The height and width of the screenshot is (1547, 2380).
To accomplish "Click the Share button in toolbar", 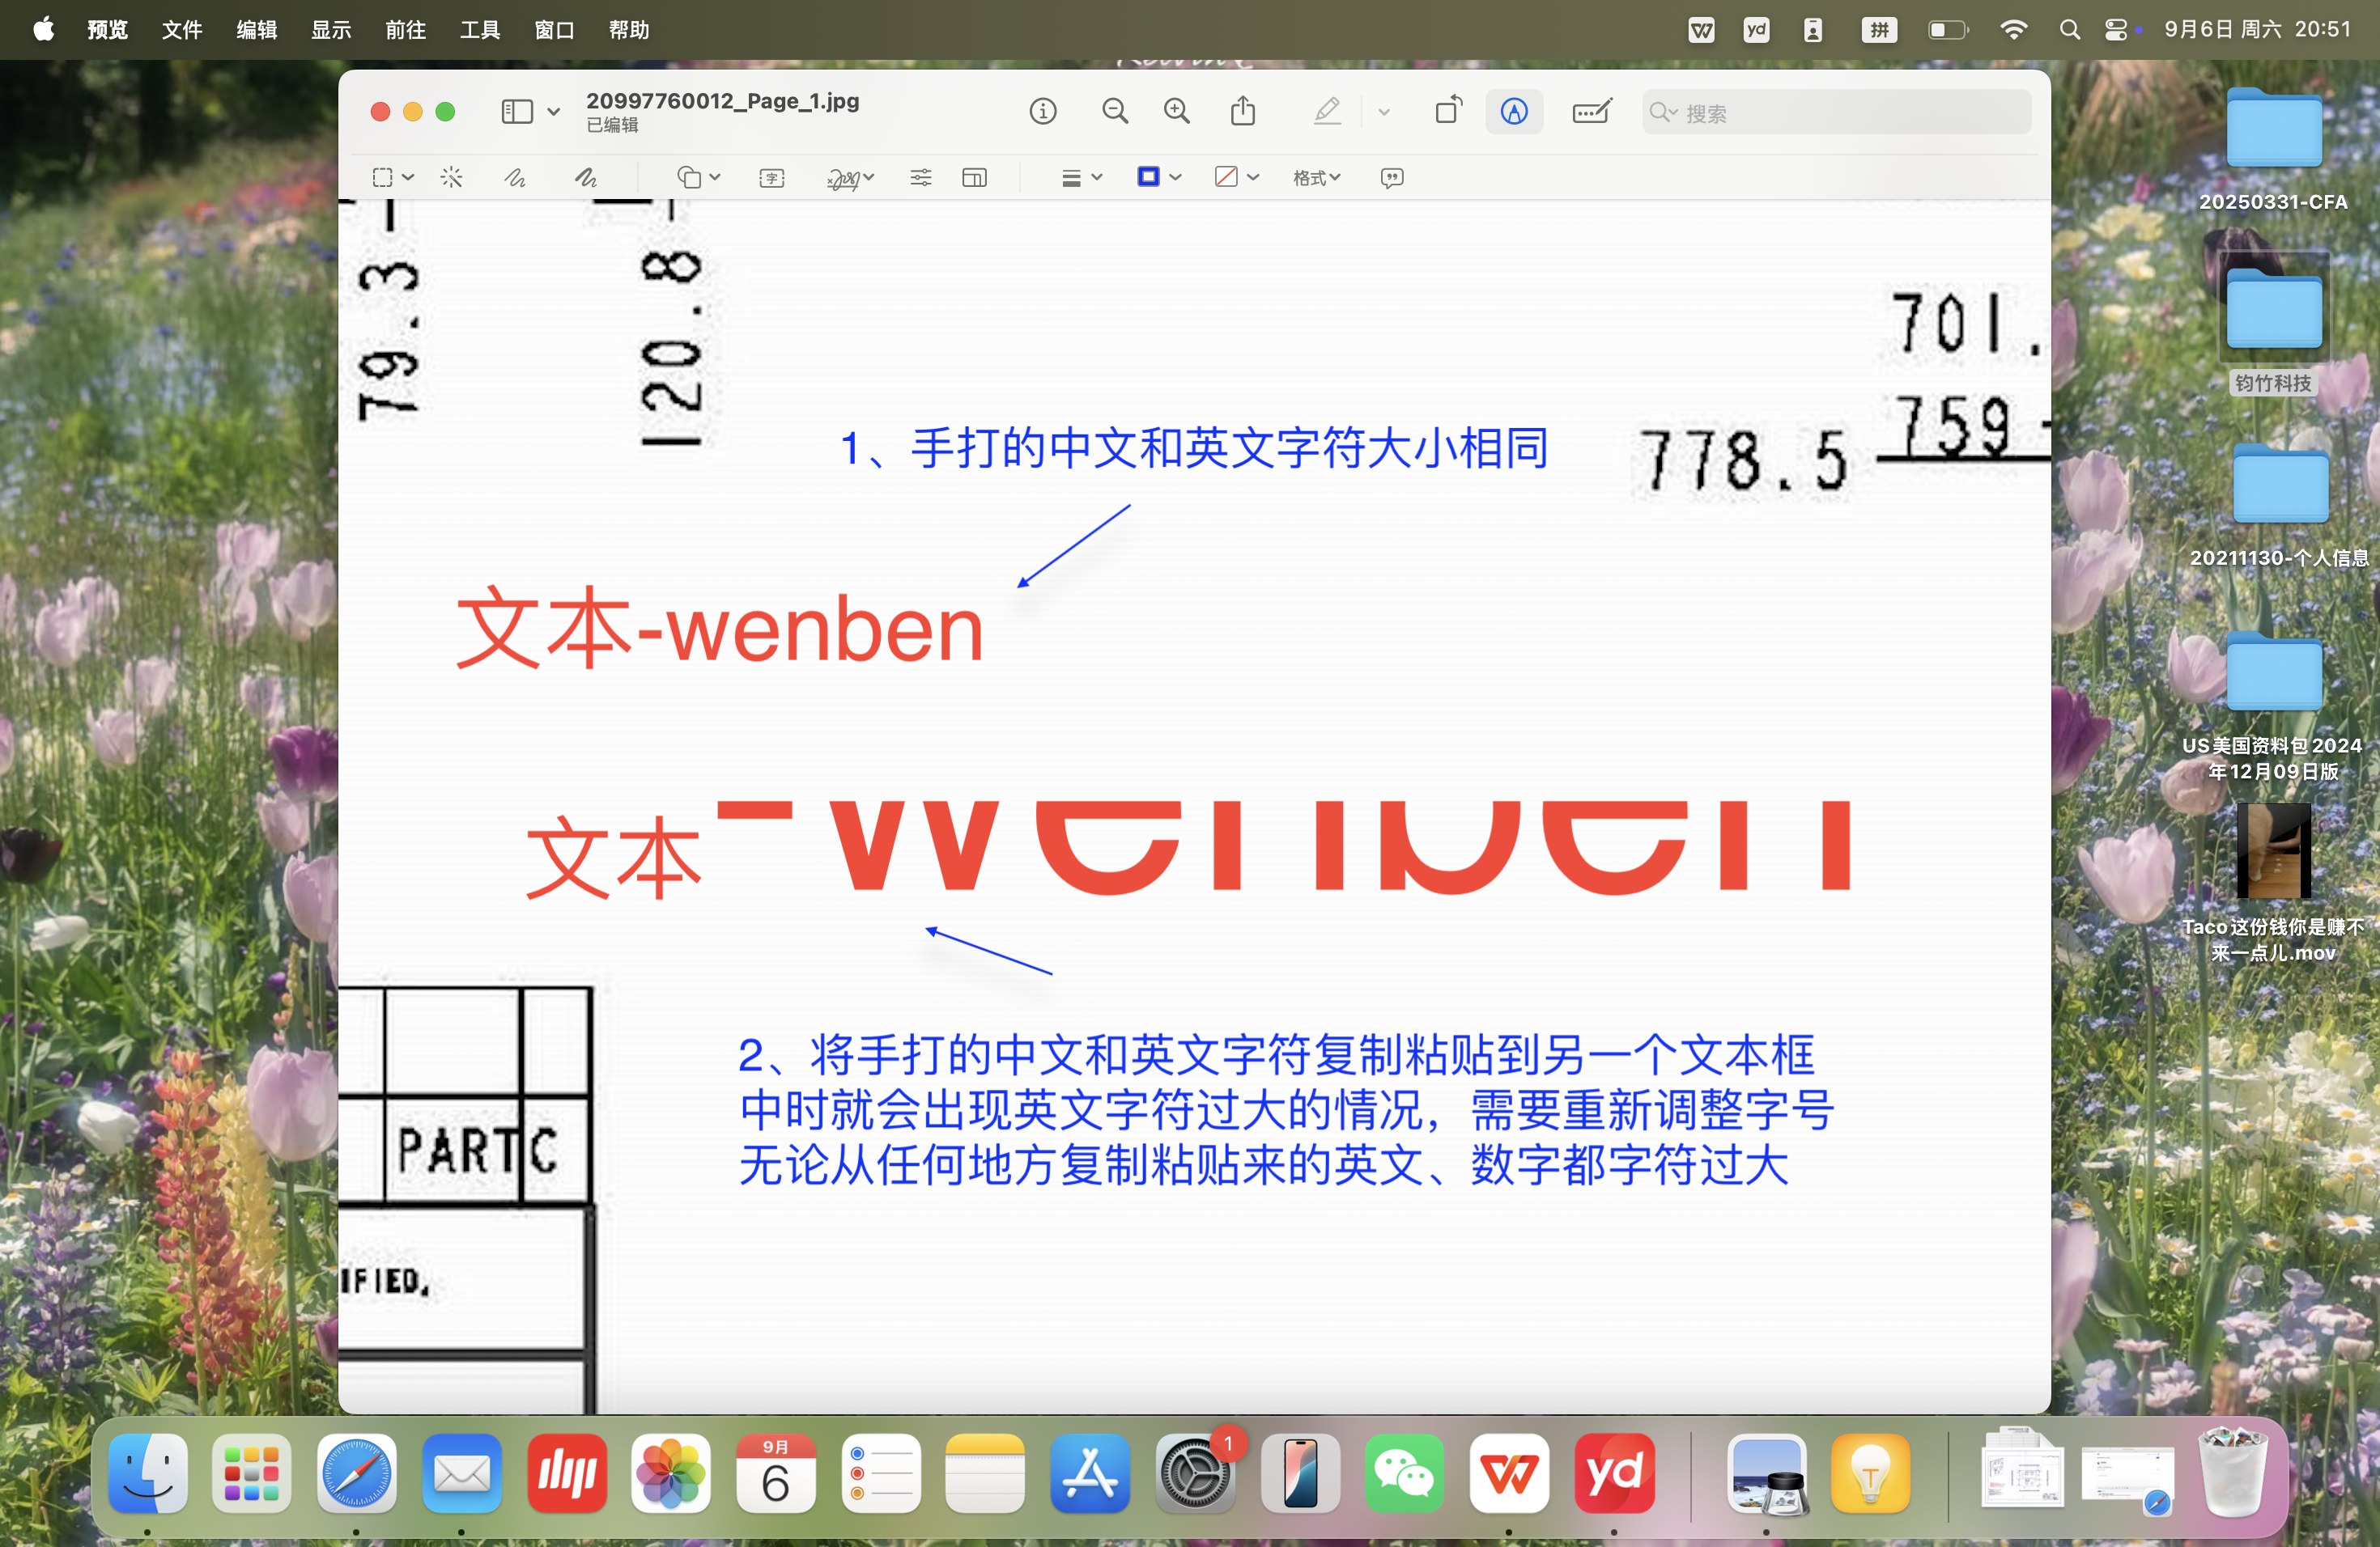I will point(1242,111).
